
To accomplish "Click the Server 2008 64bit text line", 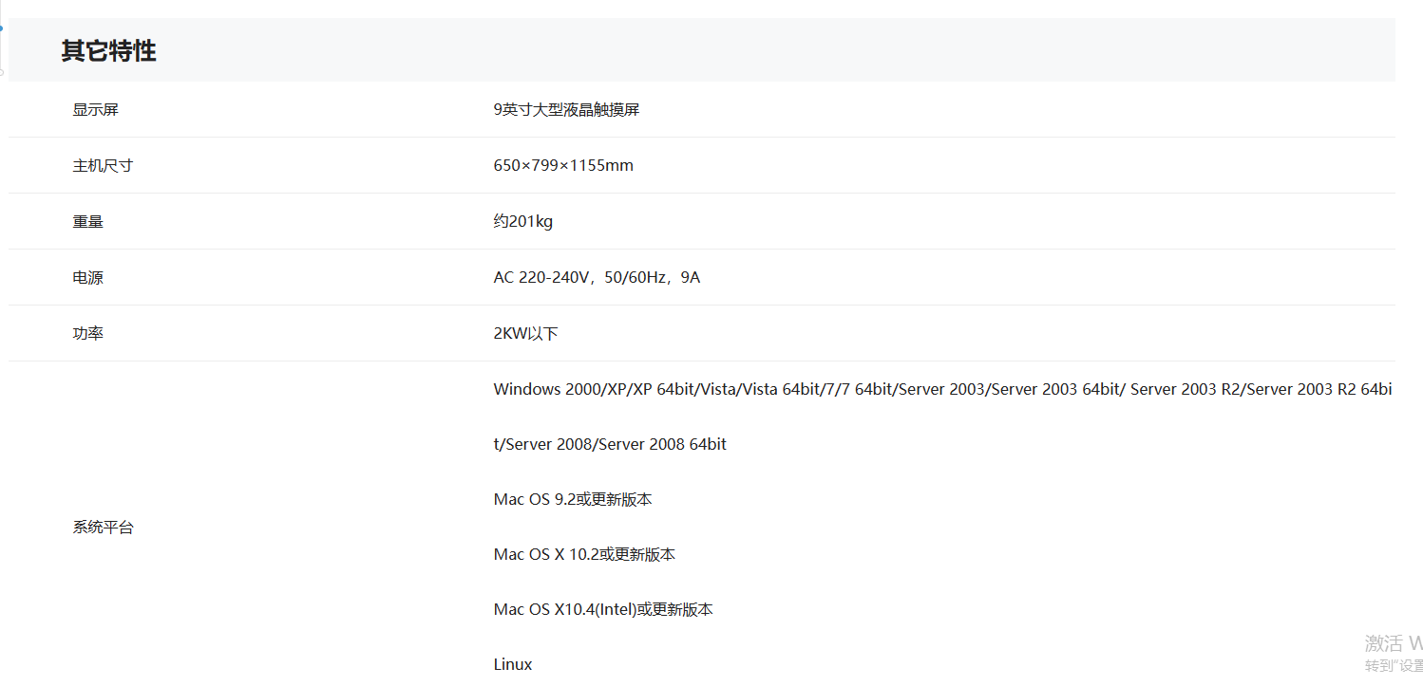I will point(610,445).
